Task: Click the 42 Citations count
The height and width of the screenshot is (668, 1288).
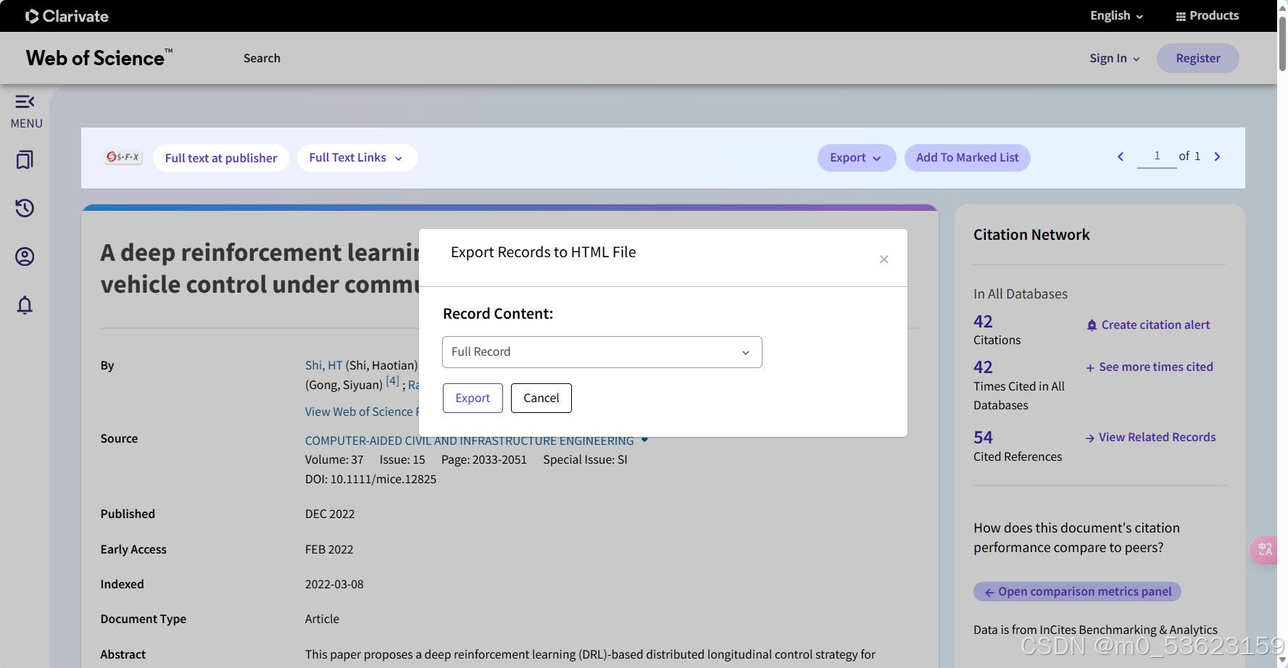Action: [x=983, y=322]
